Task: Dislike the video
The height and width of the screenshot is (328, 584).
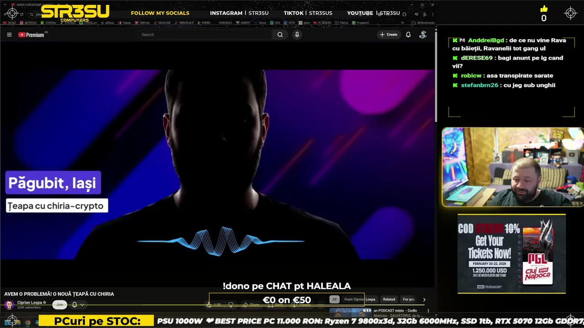Action: point(231,305)
